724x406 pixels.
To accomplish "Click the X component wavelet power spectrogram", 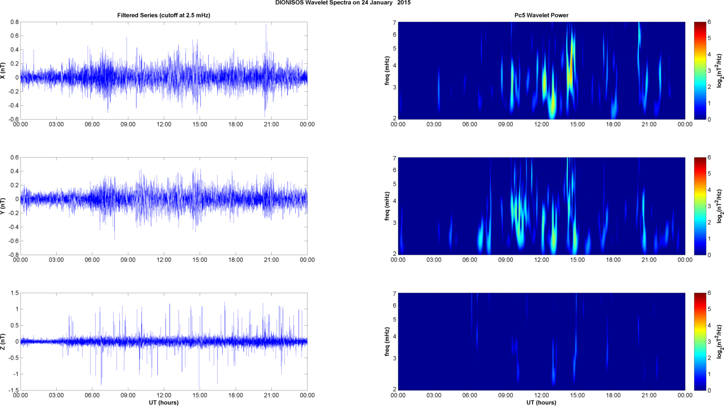I will click(x=541, y=70).
